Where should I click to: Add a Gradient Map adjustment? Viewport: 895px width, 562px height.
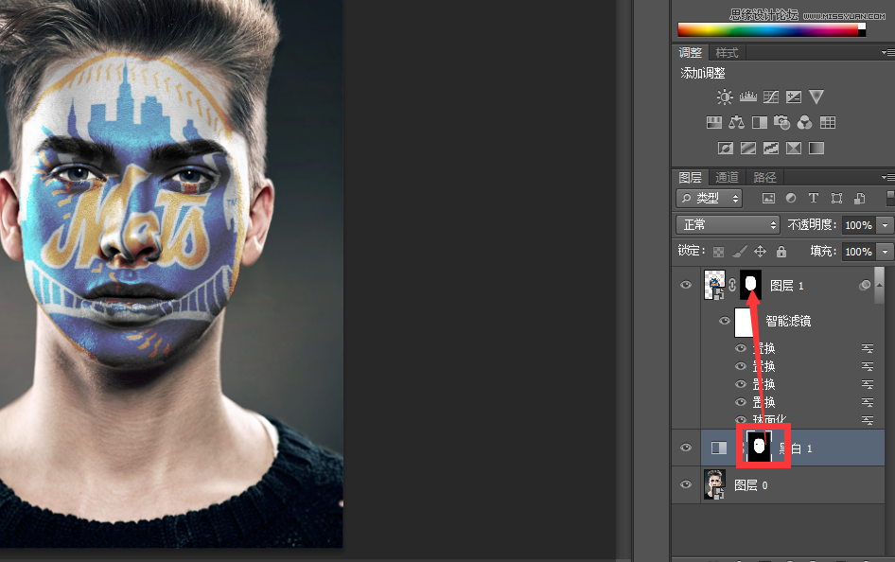tap(816, 149)
